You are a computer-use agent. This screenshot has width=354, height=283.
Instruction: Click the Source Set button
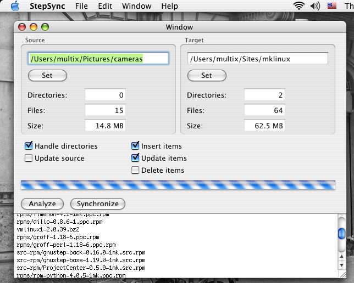pyautogui.click(x=47, y=75)
